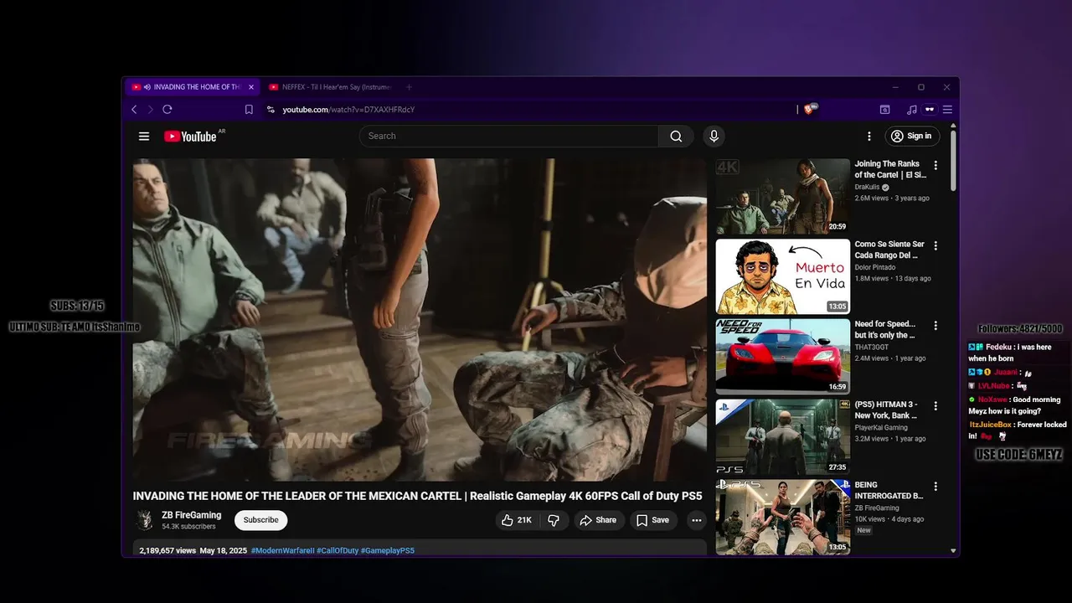Viewport: 1072px width, 603px height.
Task: Click the video title text INVADING THE HOME
Action: (x=417, y=496)
